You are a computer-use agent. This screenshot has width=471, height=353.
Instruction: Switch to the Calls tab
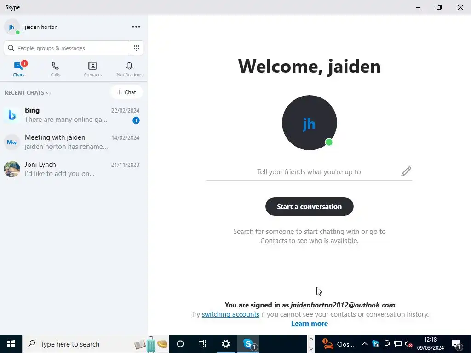tap(55, 69)
